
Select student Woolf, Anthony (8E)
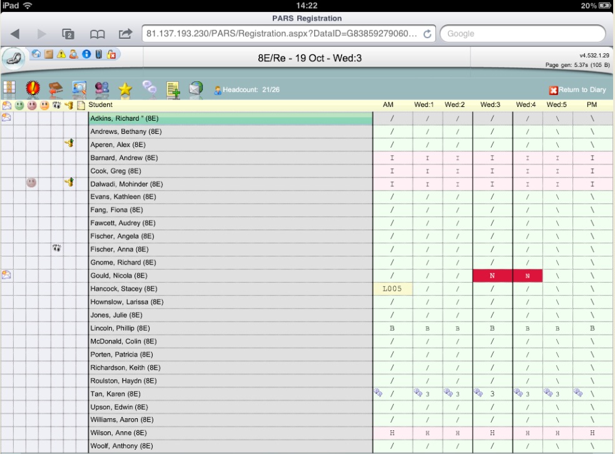click(x=231, y=446)
